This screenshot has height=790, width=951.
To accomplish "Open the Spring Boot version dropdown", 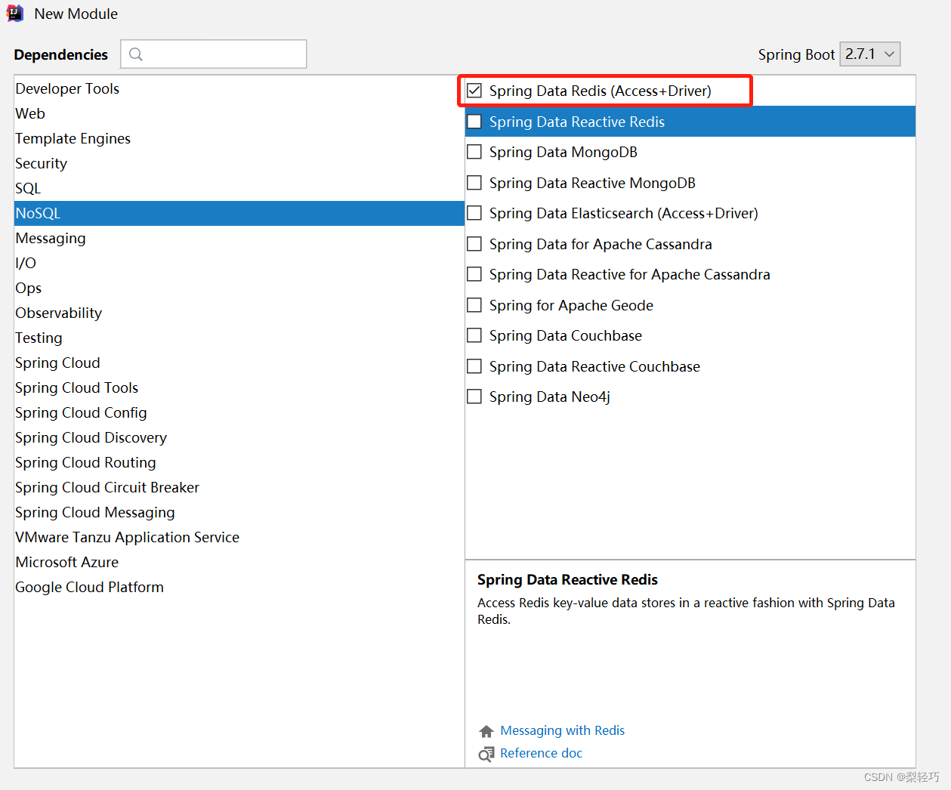I will [x=869, y=54].
